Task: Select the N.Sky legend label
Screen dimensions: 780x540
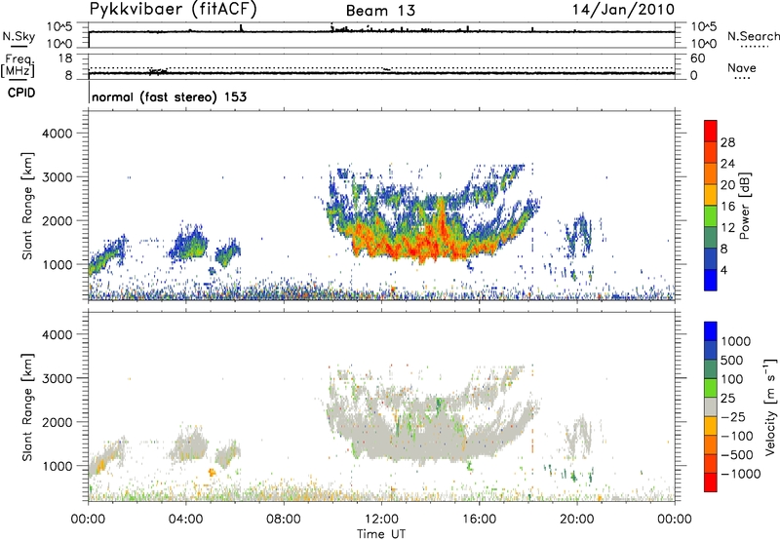Action: (x=19, y=36)
